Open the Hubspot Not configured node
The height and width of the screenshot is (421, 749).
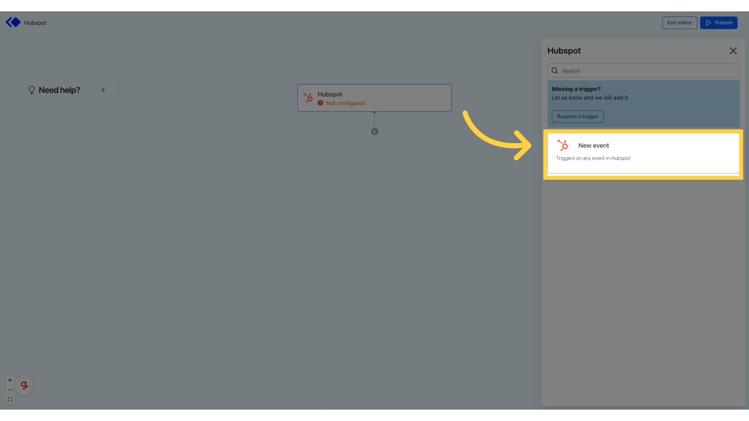click(374, 98)
